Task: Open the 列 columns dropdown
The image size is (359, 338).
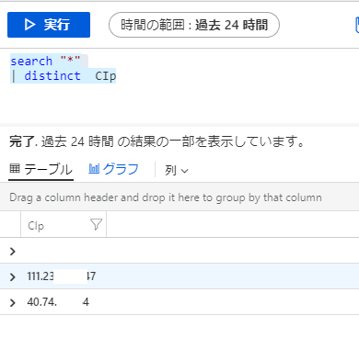Action: (177, 170)
